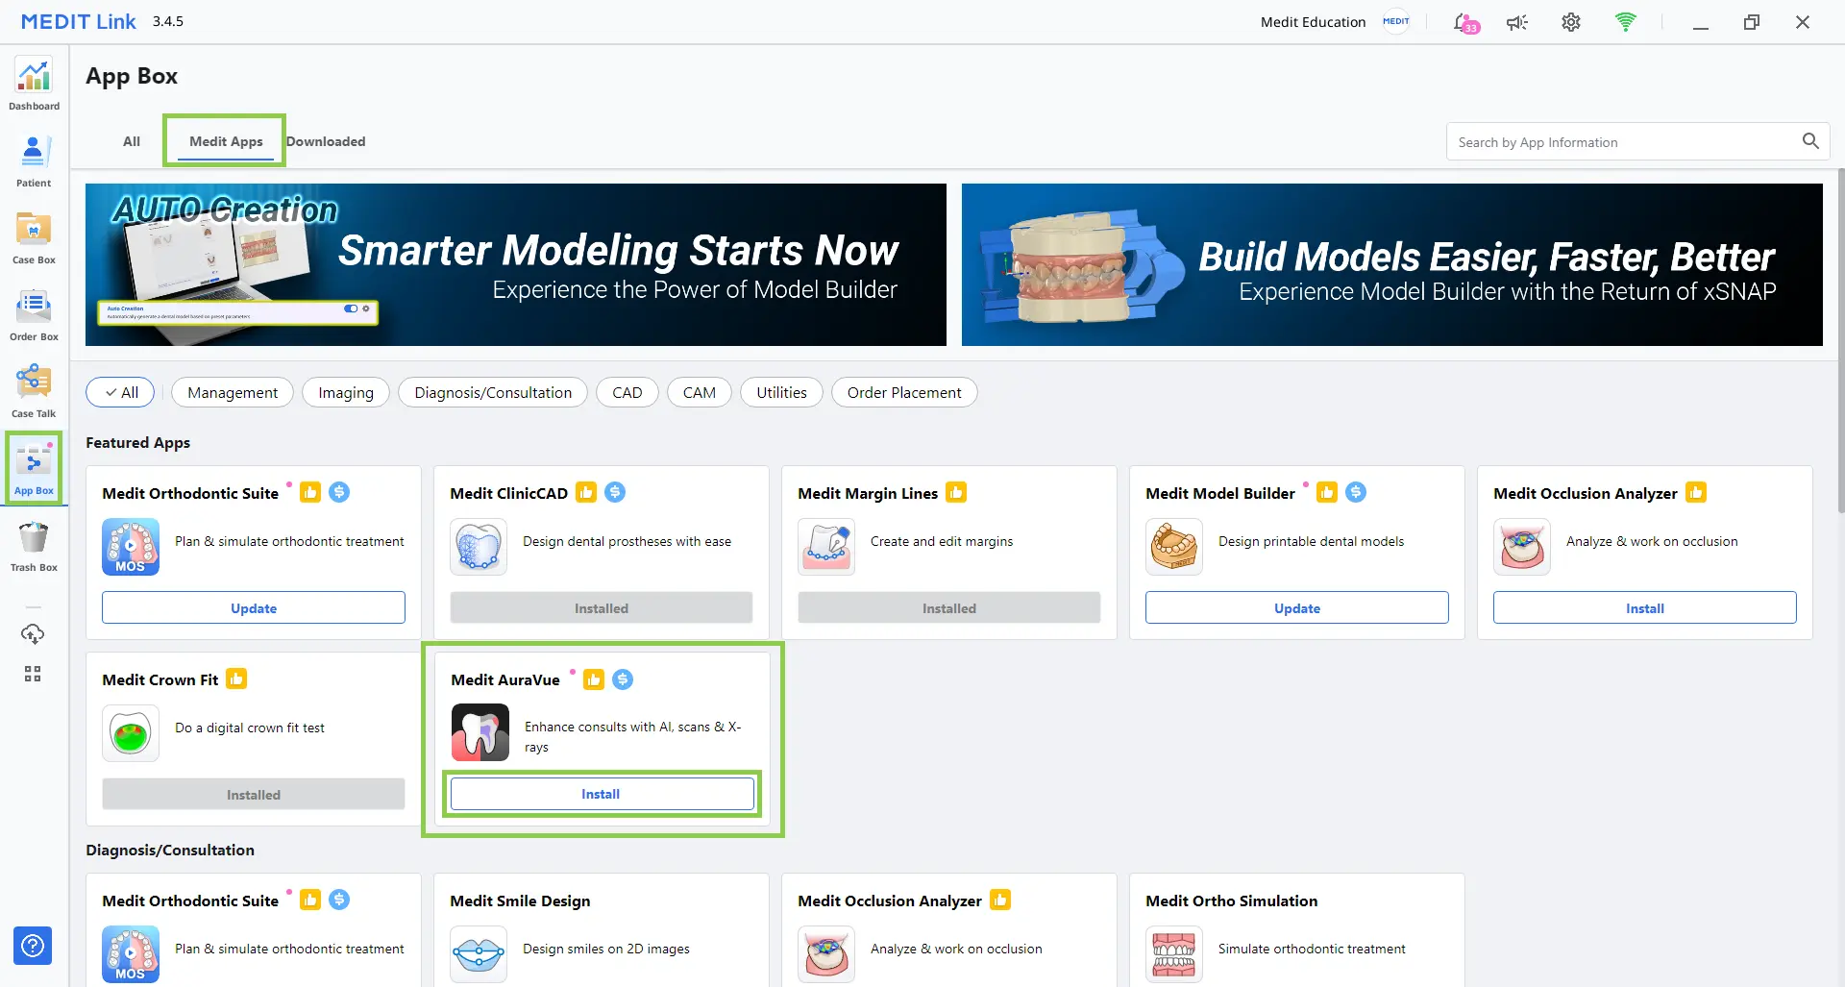Open Medit Ortho Simulation app title
The width and height of the screenshot is (1845, 987).
pos(1231,901)
